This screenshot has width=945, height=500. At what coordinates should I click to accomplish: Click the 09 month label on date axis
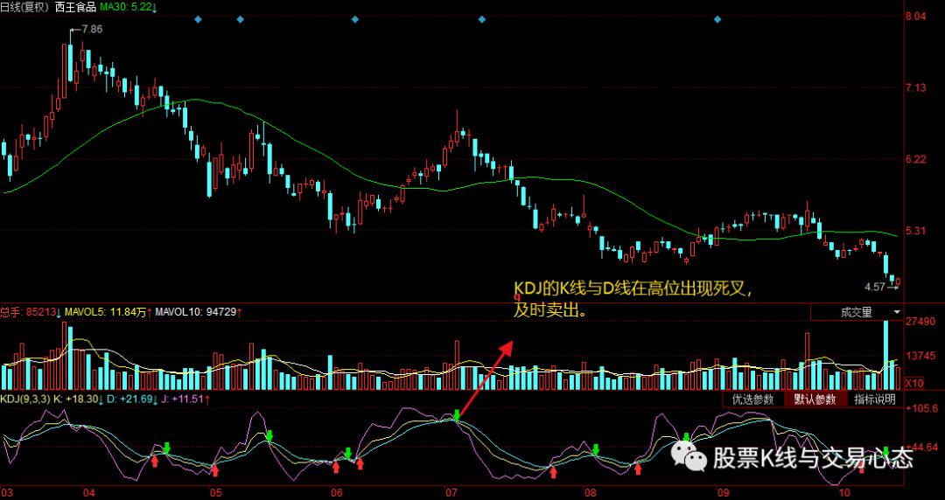[724, 493]
